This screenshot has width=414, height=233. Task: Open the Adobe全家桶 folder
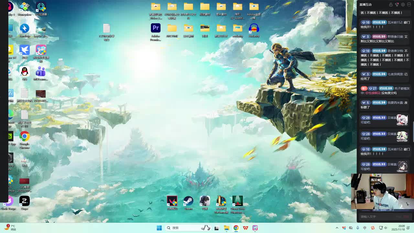click(x=254, y=11)
